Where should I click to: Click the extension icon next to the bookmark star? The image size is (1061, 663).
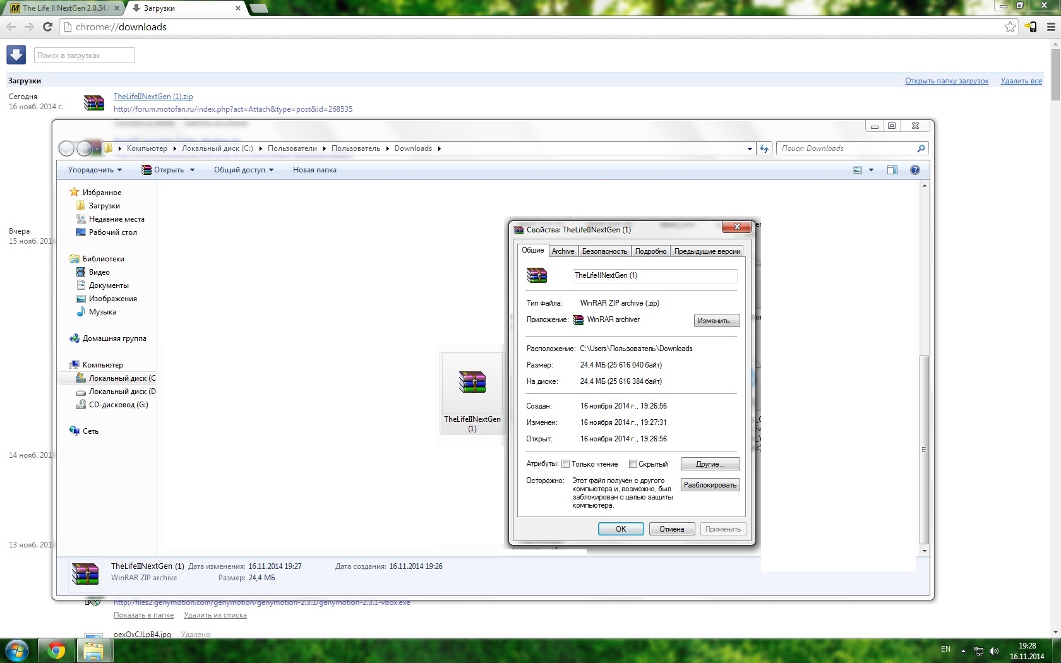[x=1031, y=27]
